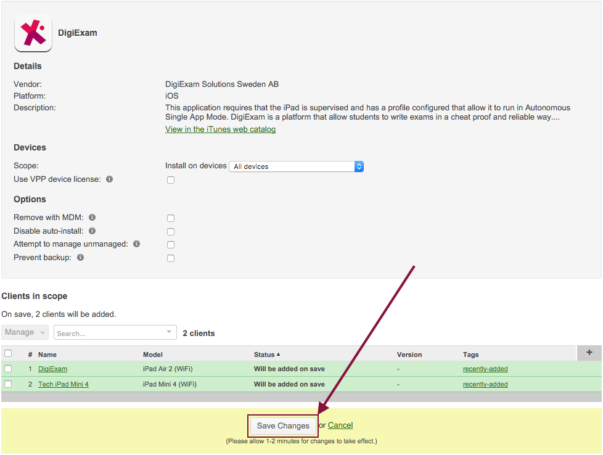Screen dimensions: 603x455
Task: Select all clients with header checkbox
Action: tap(8, 353)
